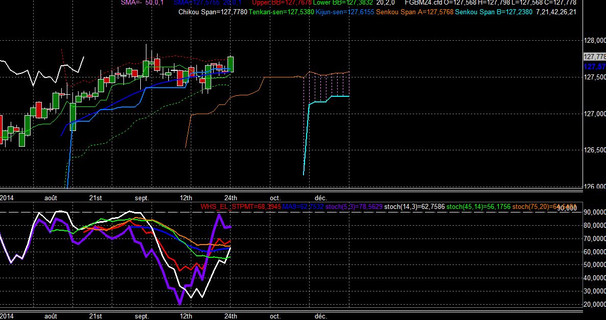Screen dimensions: 606x320
Task: Click déc. on the bottom stochastic time axis
Action: [320, 316]
